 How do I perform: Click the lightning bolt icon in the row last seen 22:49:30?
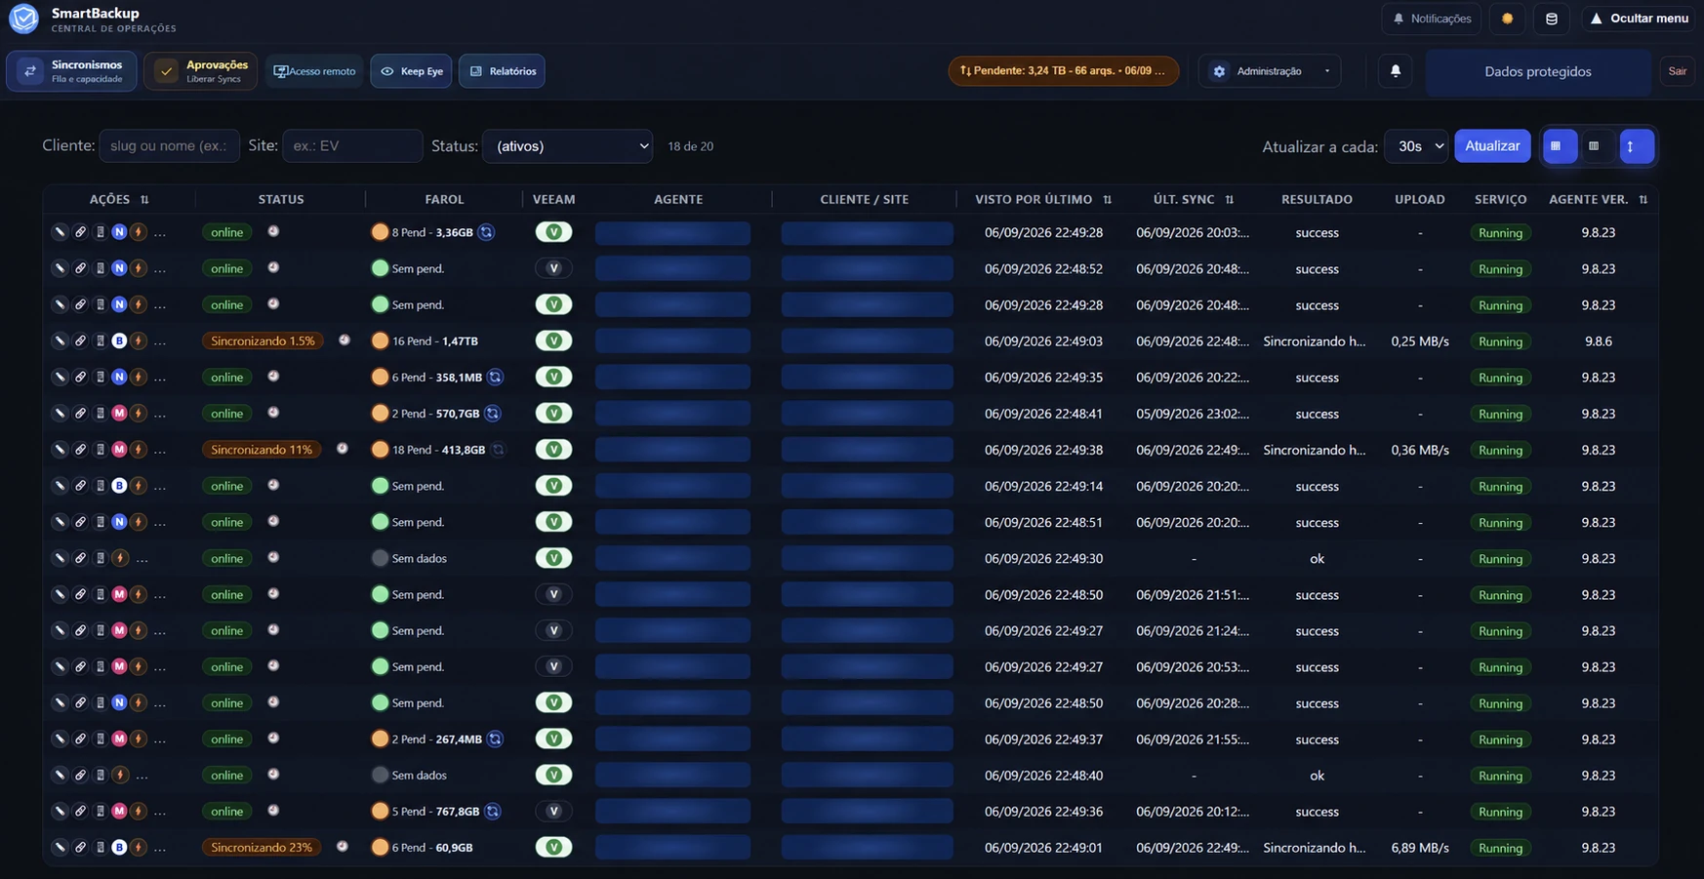(120, 558)
